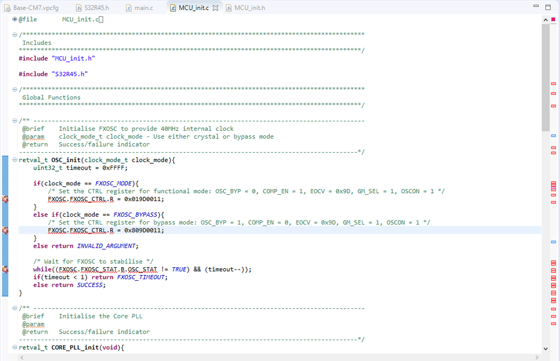Minimize the editor area
560x361 pixels.
point(536,6)
